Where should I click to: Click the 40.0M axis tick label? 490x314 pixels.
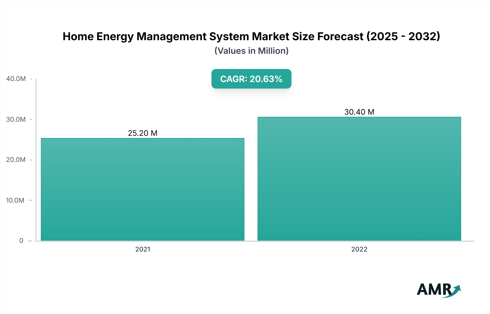tap(16, 79)
